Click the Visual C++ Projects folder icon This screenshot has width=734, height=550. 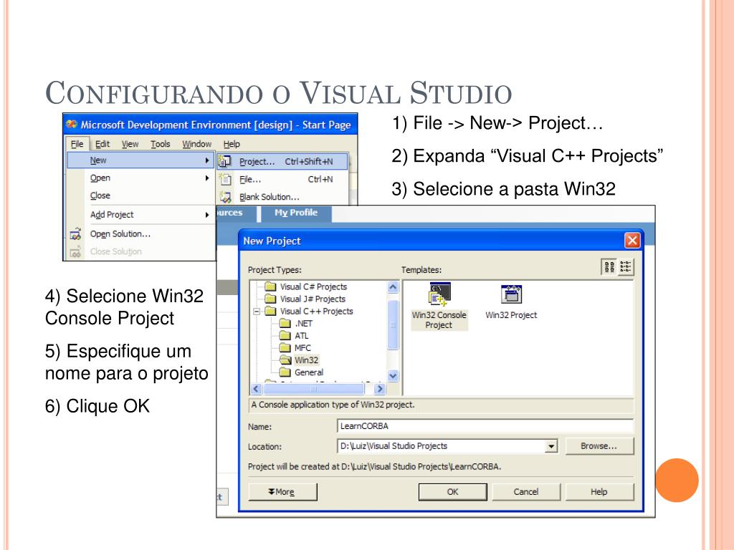coord(270,311)
